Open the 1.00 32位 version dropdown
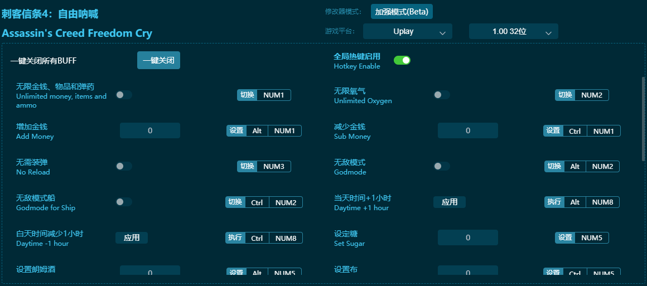This screenshot has width=647, height=286. pyautogui.click(x=514, y=31)
